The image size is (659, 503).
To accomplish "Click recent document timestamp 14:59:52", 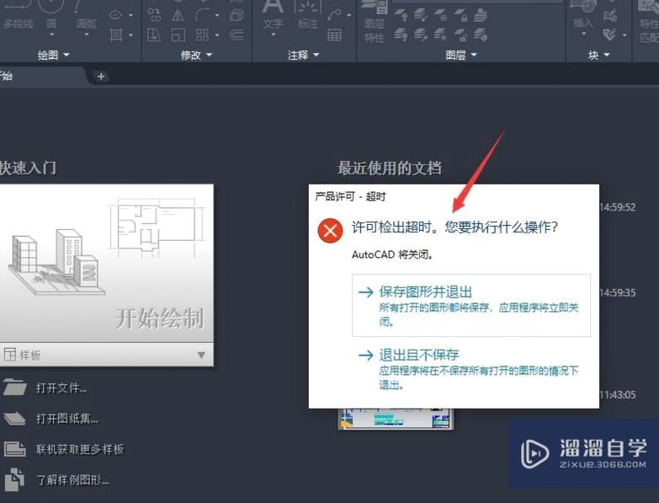I will pyautogui.click(x=618, y=207).
